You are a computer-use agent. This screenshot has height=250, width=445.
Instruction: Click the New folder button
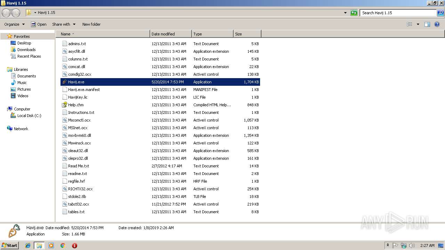tap(91, 24)
